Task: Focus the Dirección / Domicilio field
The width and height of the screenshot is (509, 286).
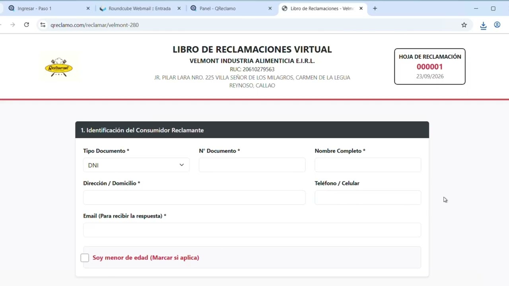Action: tap(194, 197)
